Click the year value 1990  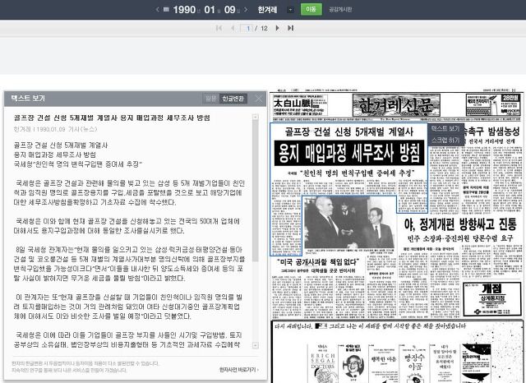184,10
